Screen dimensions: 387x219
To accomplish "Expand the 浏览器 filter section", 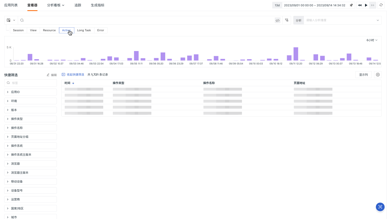I will tap(30, 164).
